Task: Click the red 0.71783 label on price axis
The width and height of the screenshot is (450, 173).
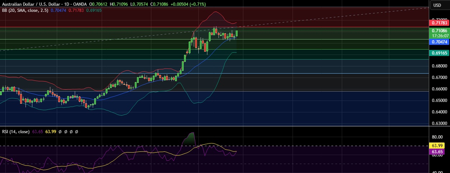Action: point(439,23)
